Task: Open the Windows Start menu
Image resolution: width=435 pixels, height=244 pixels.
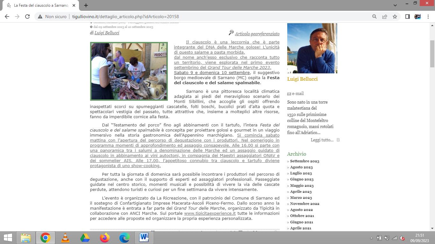Action: click(x=8, y=237)
